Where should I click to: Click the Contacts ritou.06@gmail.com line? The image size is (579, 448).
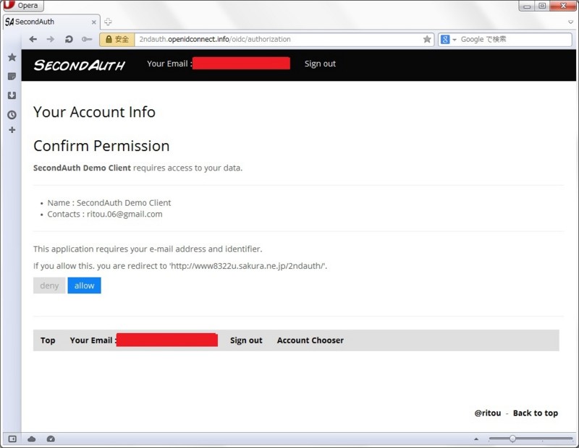(104, 214)
